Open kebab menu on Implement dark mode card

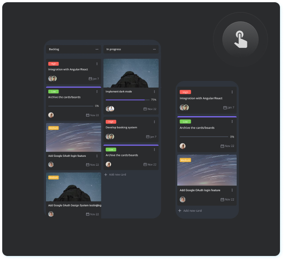pyautogui.click(x=155, y=92)
